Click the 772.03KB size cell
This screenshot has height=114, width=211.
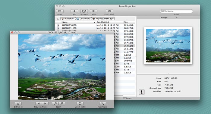tap(129, 37)
